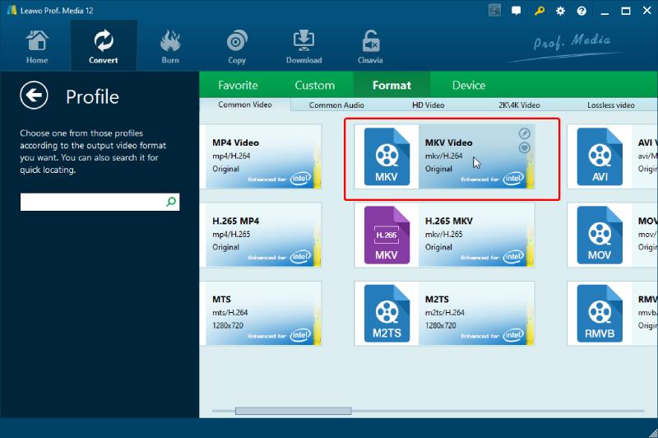Click the task list icon in title bar
Viewport: 658px width, 438px height.
coord(495,11)
